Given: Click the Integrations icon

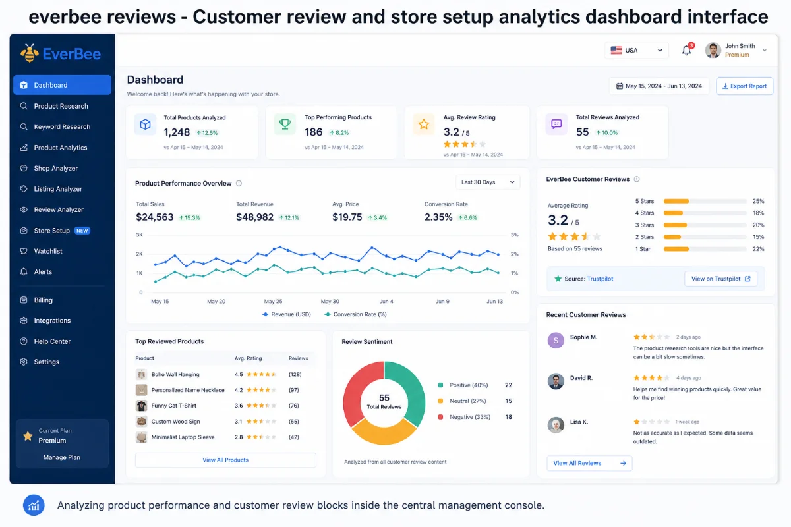Looking at the screenshot, I should (x=24, y=321).
